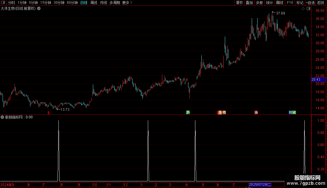This screenshot has width=327, height=188.
Task: Click the 37.69 high price label
Action: pos(280,13)
